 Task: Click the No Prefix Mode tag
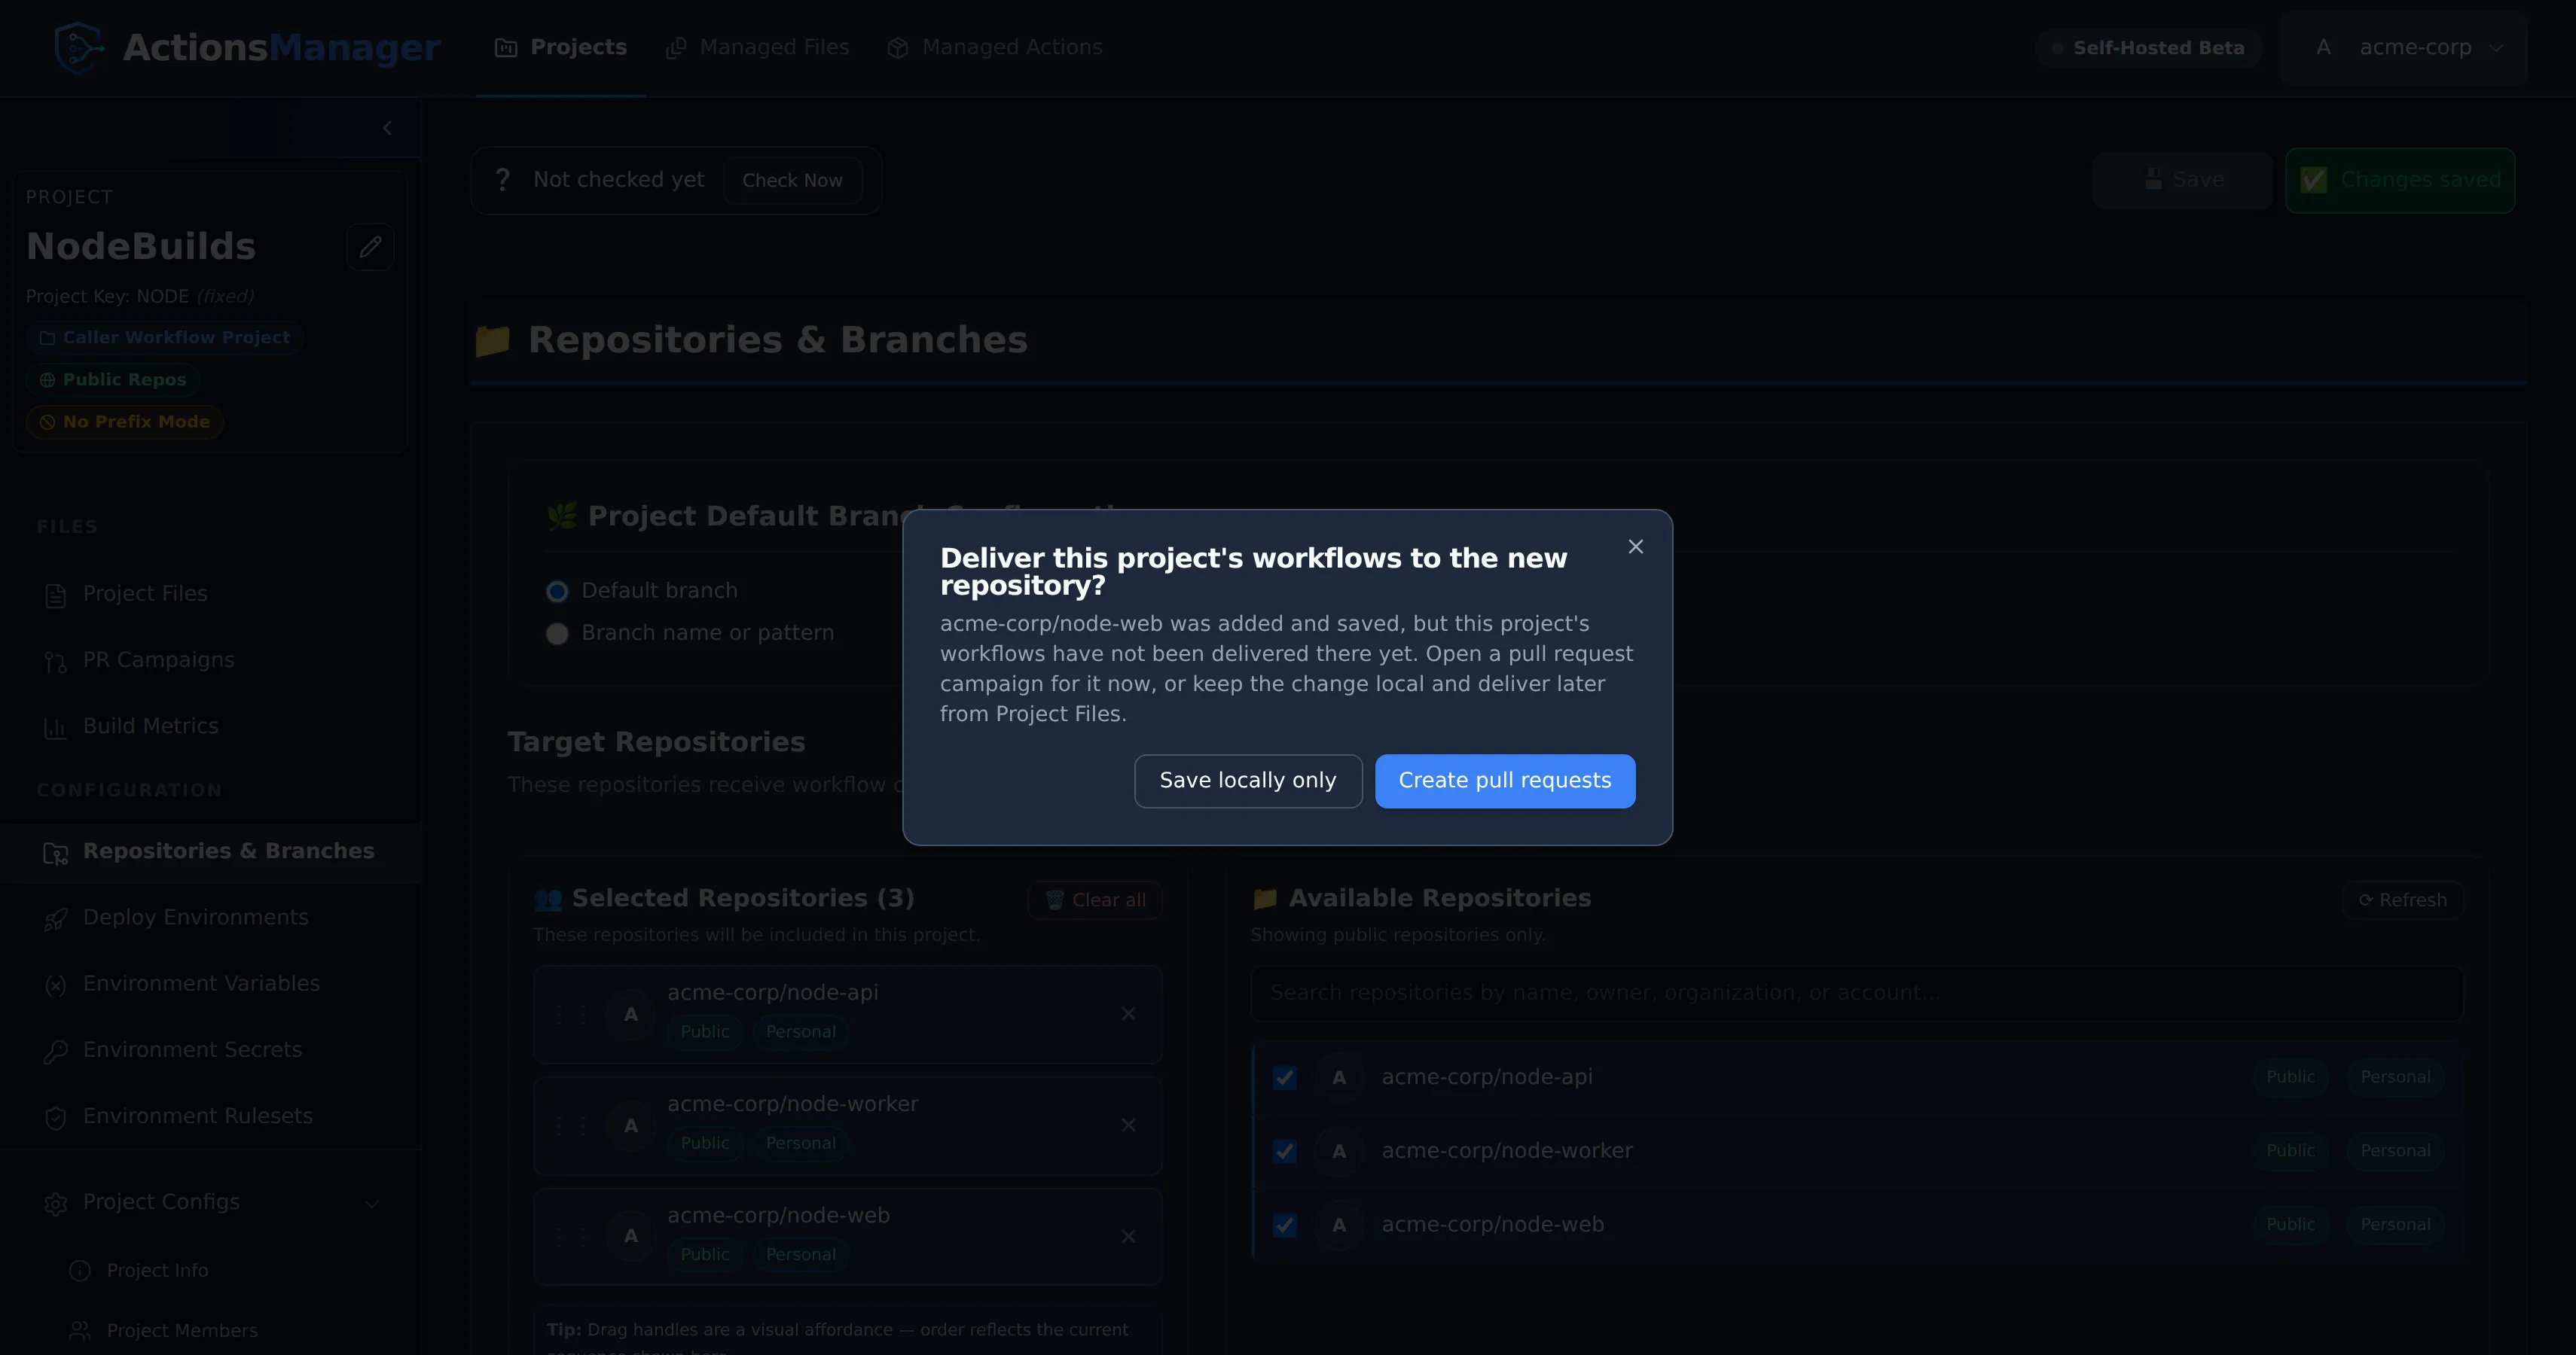coord(125,422)
